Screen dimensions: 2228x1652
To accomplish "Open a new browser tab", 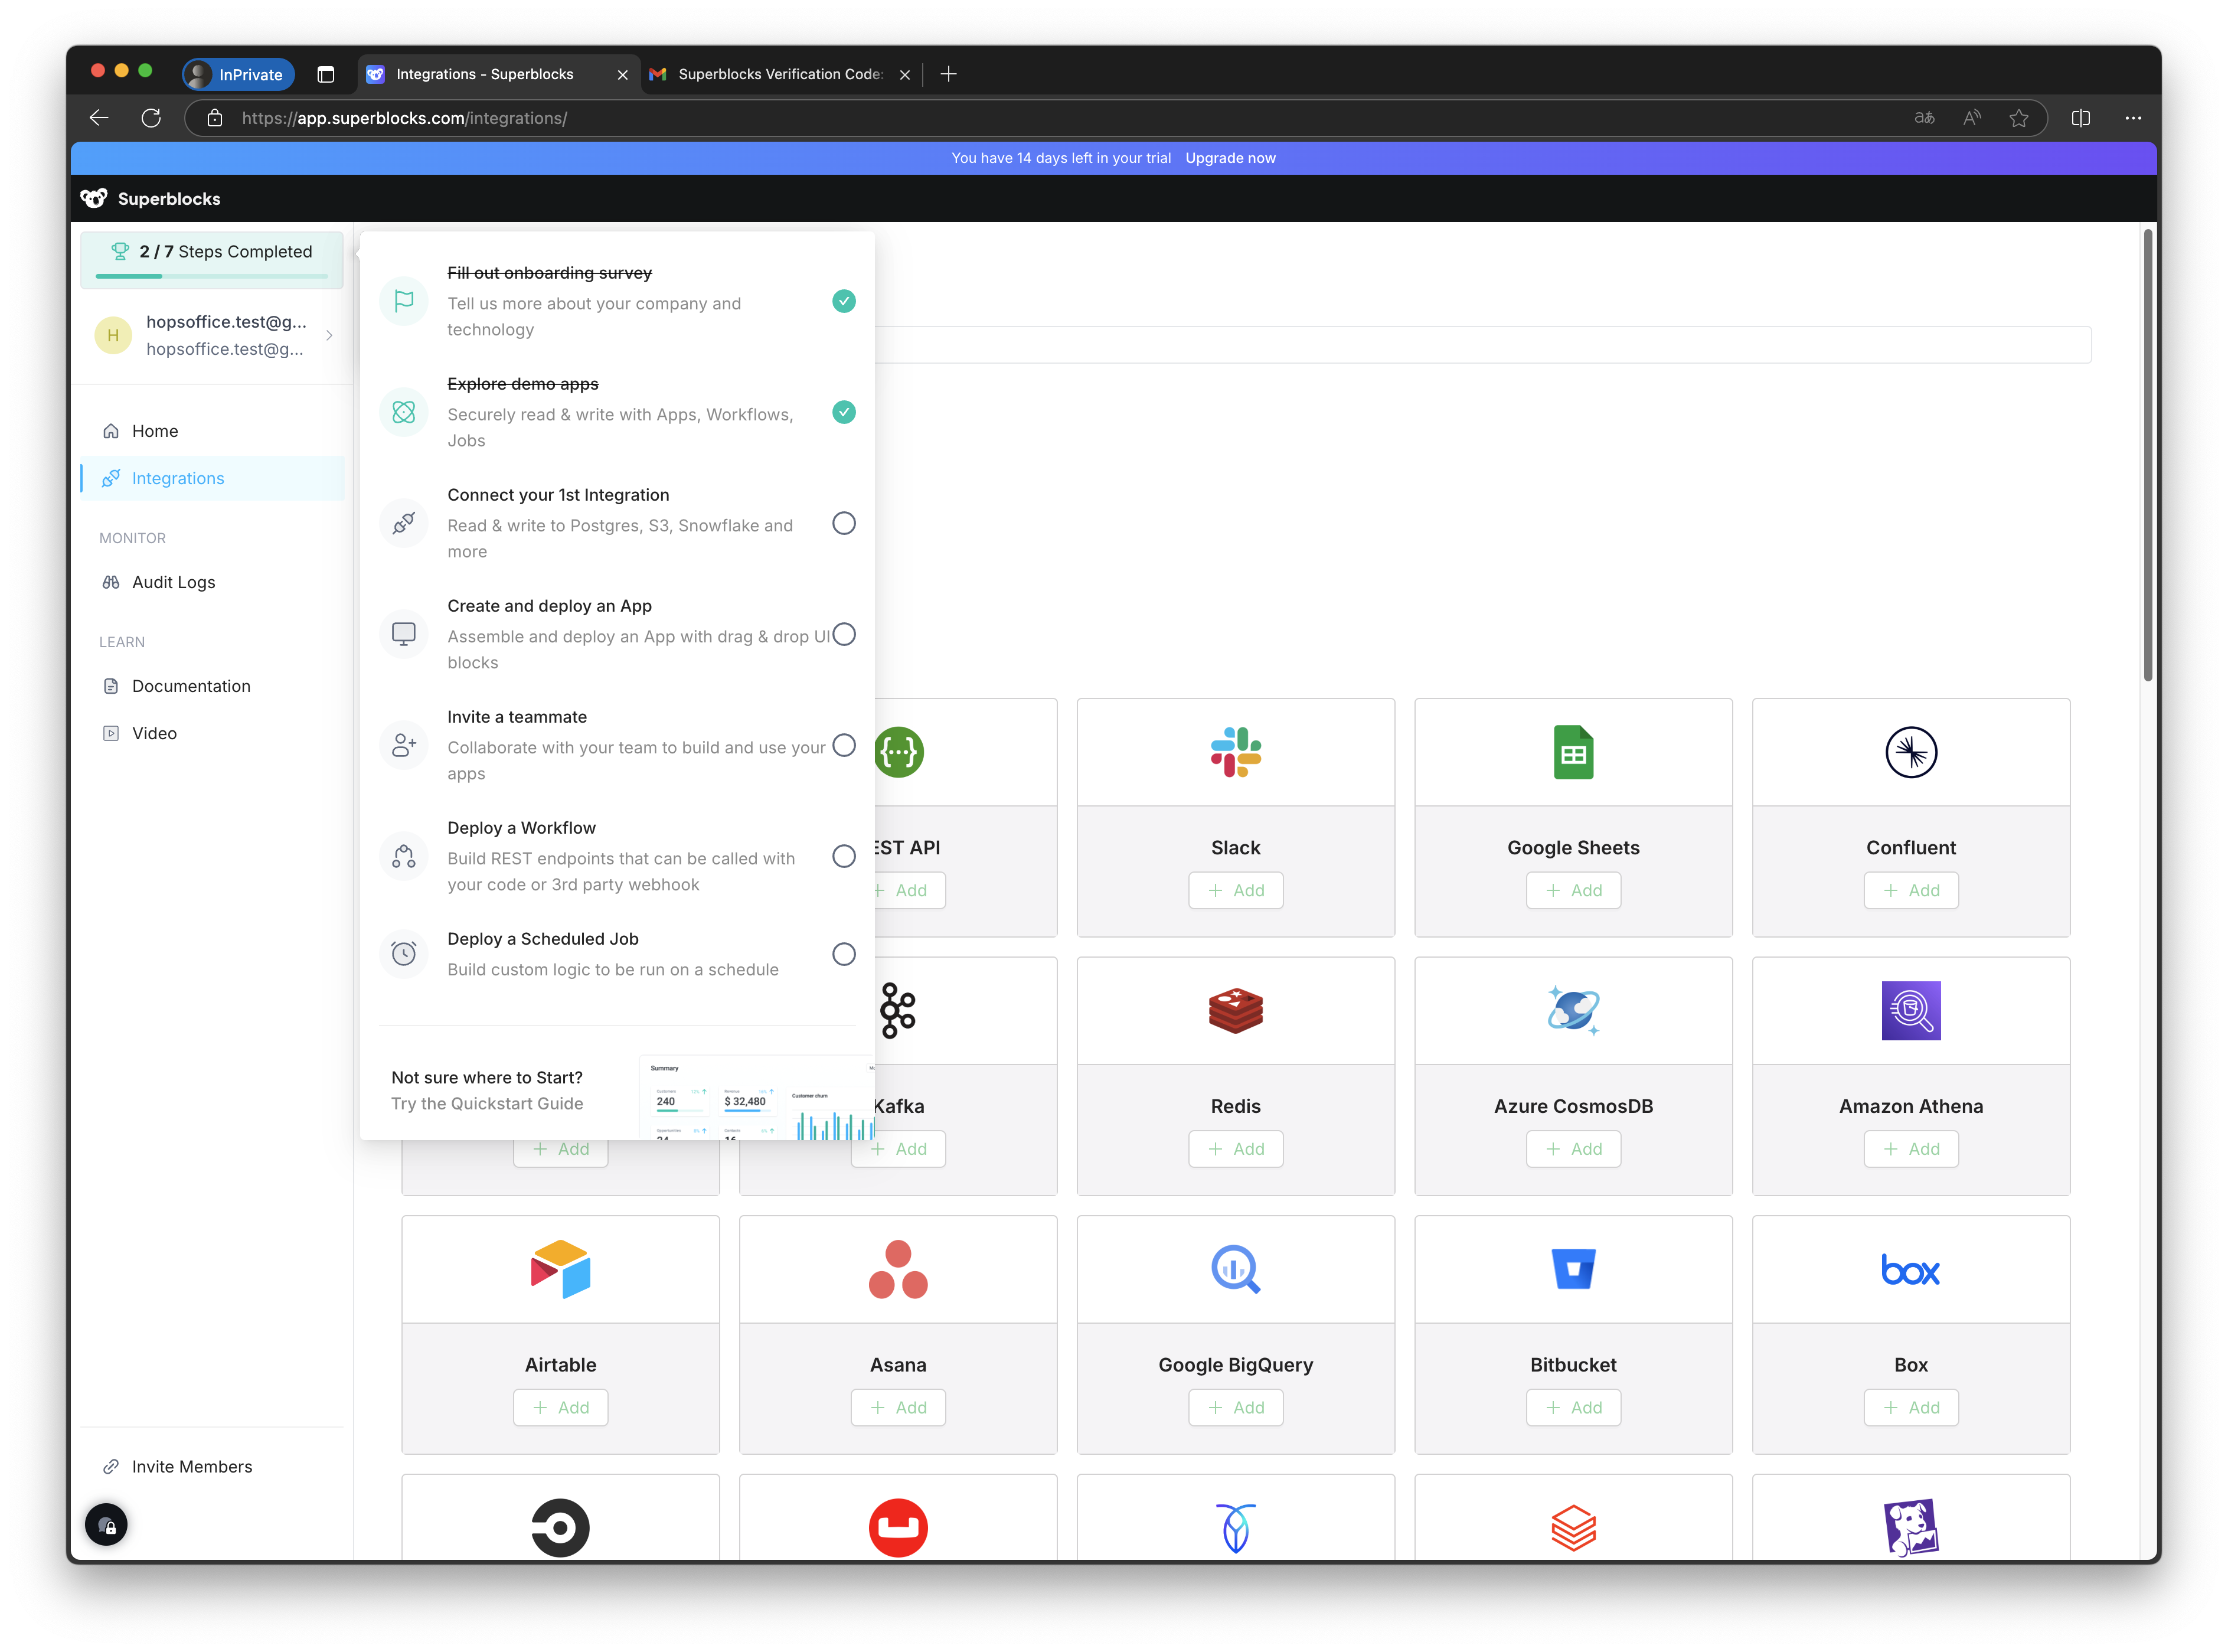I will [949, 74].
